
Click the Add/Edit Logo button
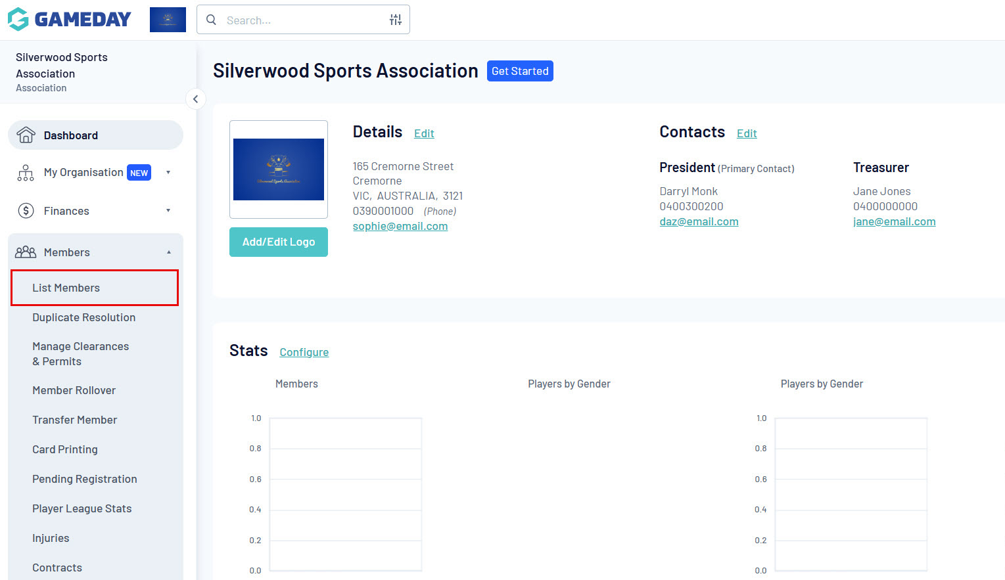coord(279,242)
